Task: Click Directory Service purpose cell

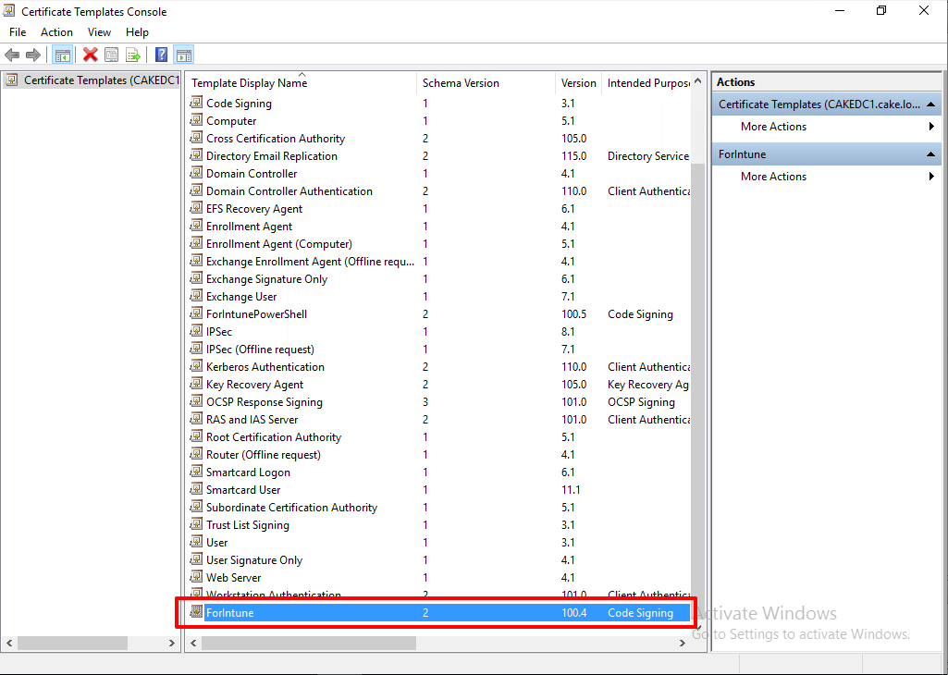Action: click(x=648, y=156)
